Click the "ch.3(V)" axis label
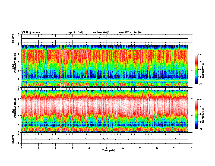Viewport: 215px width, 166px height. tap(13, 139)
